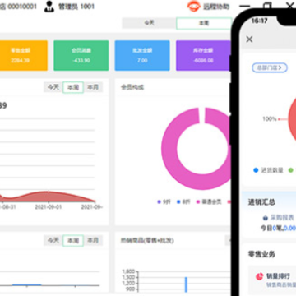Image resolution: width=296 pixels, height=296 pixels.
Task: Click the purple 9折 legend color dot
Action: [159, 202]
